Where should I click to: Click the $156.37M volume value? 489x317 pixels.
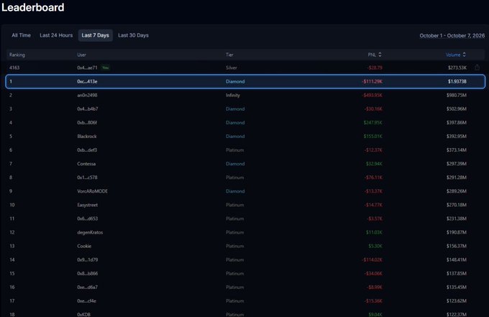coord(456,246)
